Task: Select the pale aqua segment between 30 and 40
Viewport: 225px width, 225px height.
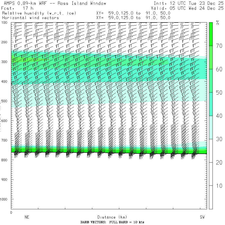Action: [211, 127]
